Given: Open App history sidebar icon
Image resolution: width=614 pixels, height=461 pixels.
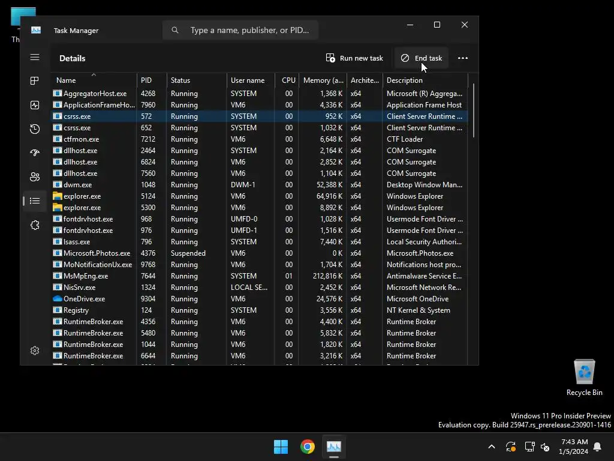Looking at the screenshot, I should pos(35,129).
